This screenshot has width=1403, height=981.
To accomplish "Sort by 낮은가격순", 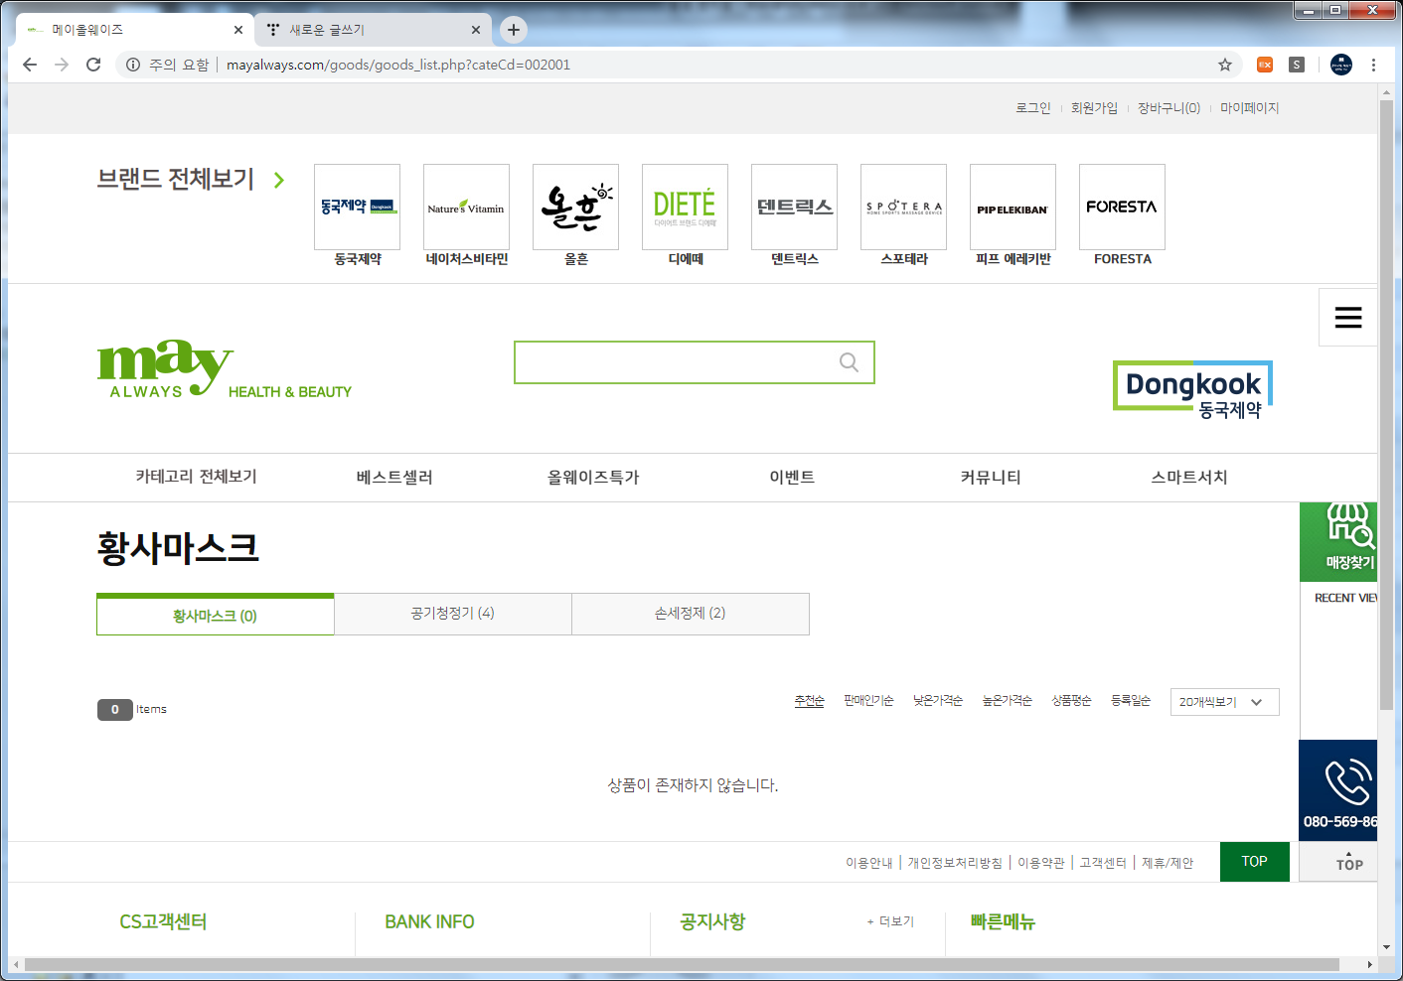I will pos(938,701).
